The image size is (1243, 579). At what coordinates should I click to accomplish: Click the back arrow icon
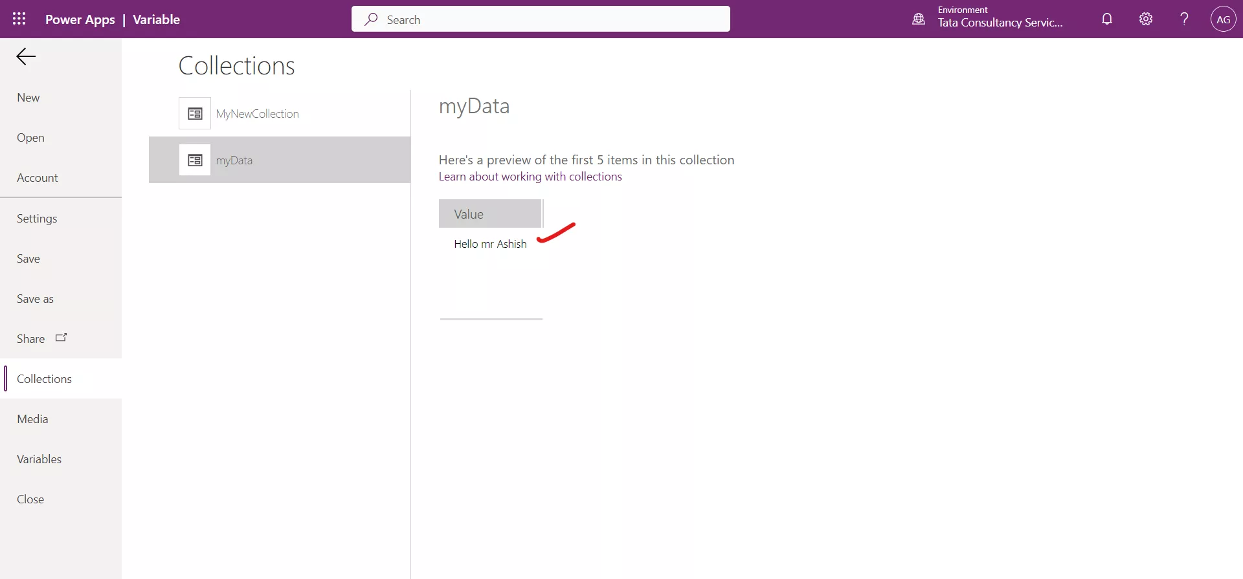(26, 57)
